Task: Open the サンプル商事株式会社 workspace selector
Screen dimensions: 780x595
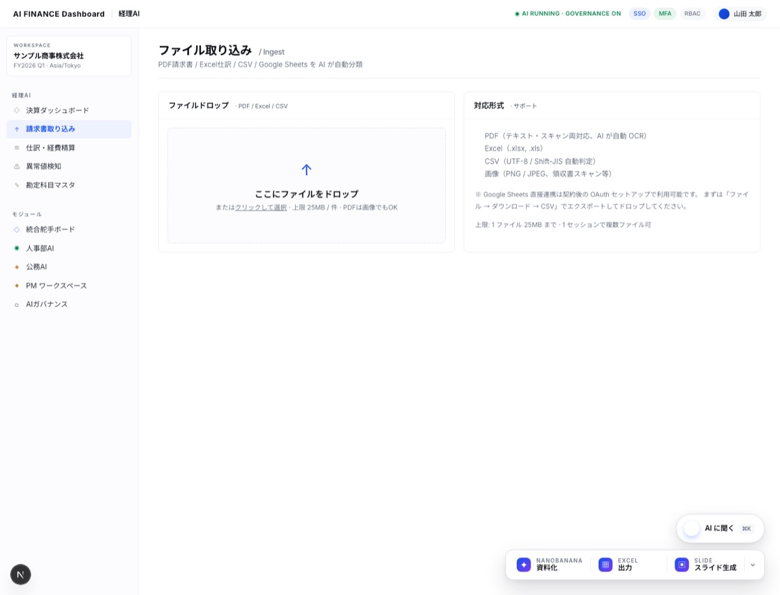Action: coord(69,56)
